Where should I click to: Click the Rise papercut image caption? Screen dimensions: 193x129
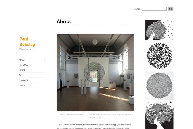[96, 116]
